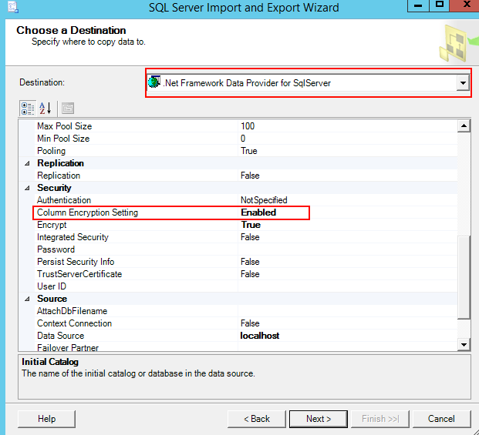Viewport: 479px width, 435px height.
Task: Click the Help button
Action: [46, 419]
